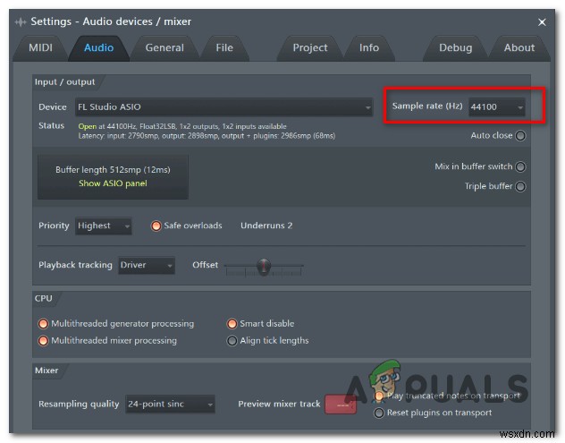565x443 pixels.
Task: Reset the Underruns 2 counter
Action: click(266, 226)
